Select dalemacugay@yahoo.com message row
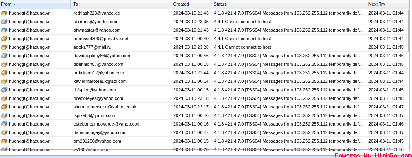 point(204,132)
